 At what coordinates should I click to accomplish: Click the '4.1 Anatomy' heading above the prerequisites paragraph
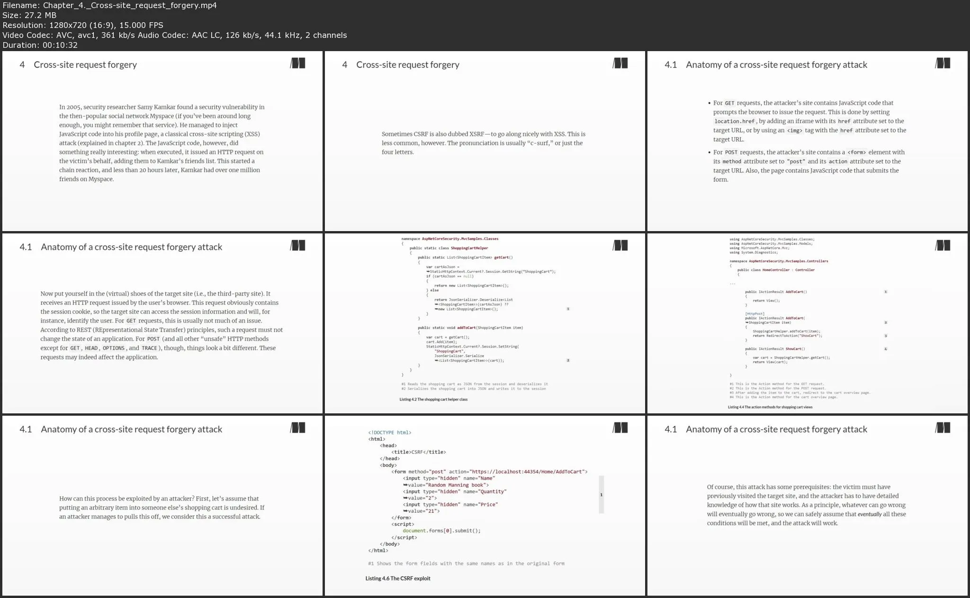[x=766, y=429]
